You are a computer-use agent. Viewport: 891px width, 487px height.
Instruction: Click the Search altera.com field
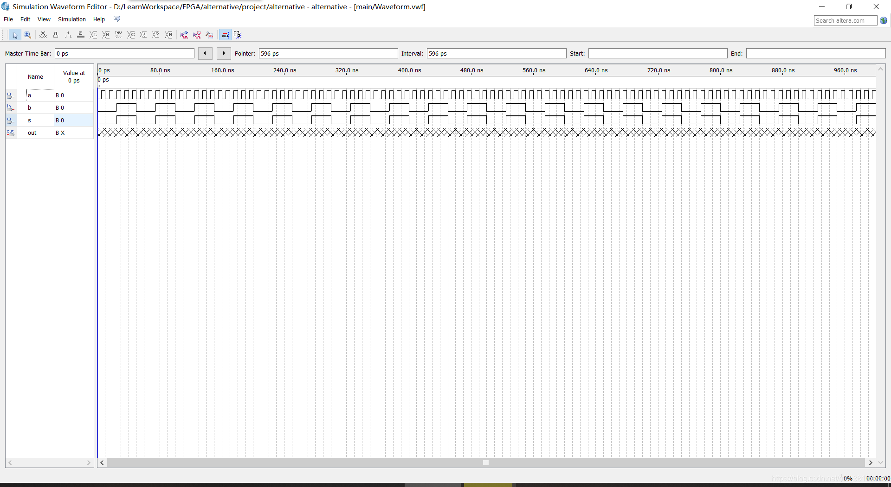point(846,20)
